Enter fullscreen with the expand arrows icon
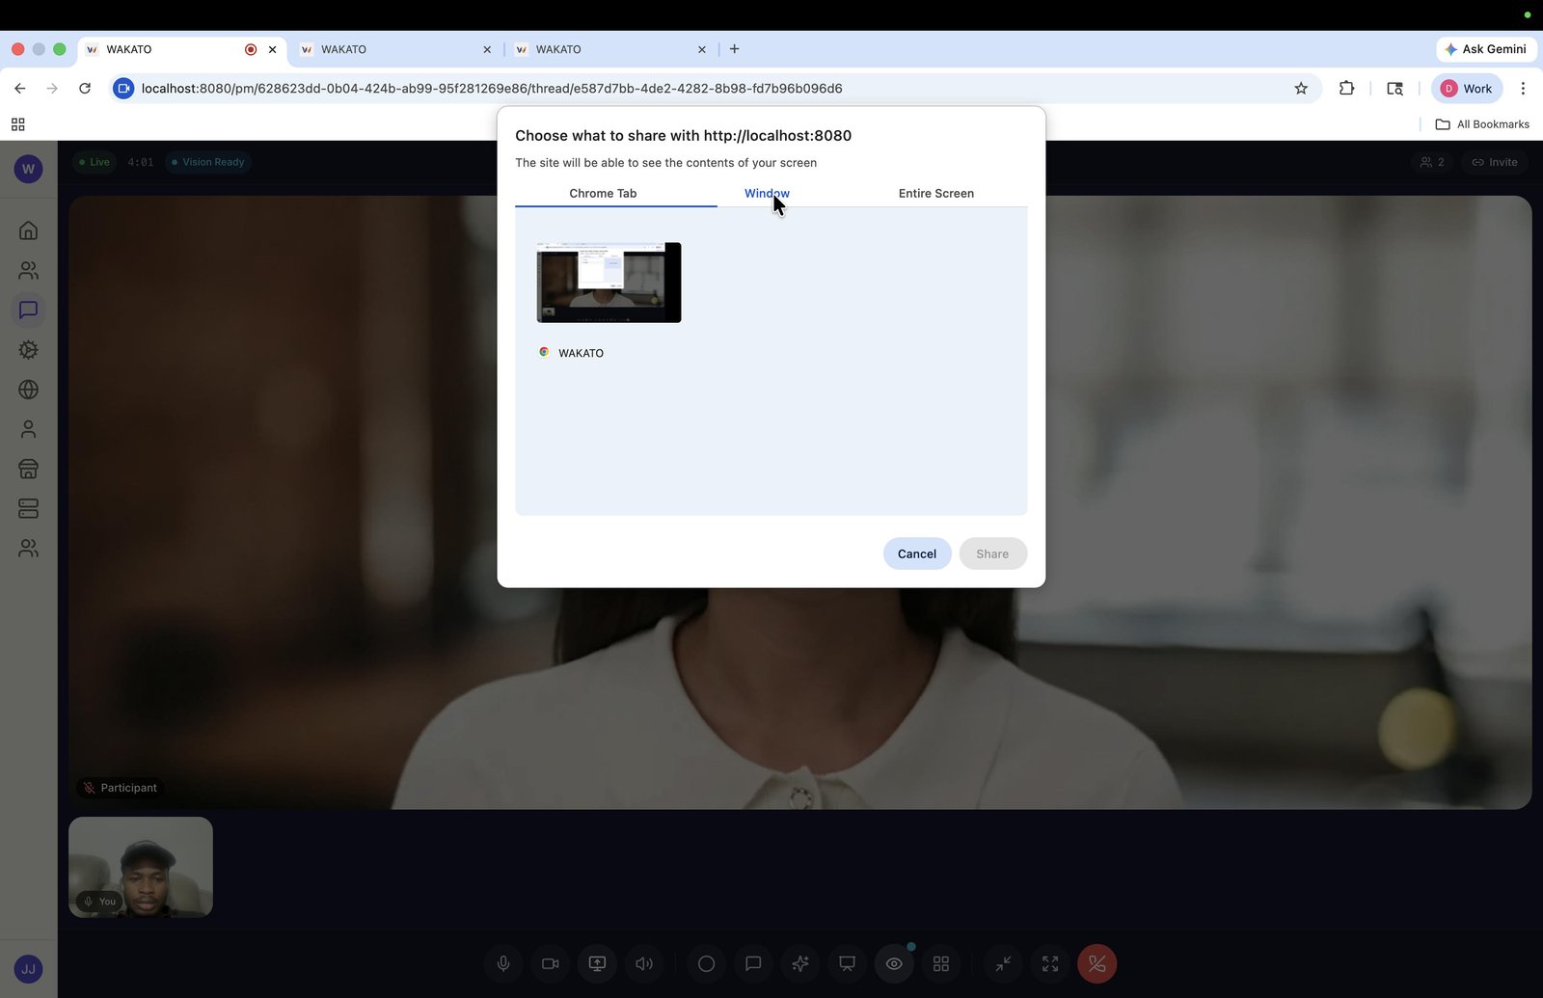This screenshot has height=998, width=1543. (x=1050, y=963)
